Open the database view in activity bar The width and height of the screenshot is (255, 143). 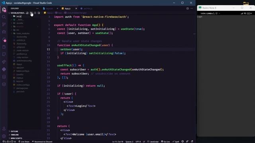(4, 77)
